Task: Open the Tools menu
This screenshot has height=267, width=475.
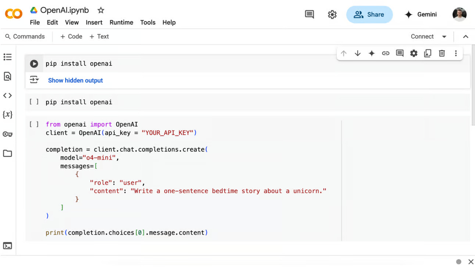Action: 148,22
